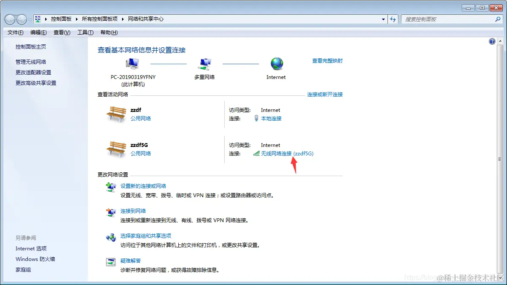Click the PC-20190319YFNY computer icon
The width and height of the screenshot is (507, 285).
(x=131, y=62)
